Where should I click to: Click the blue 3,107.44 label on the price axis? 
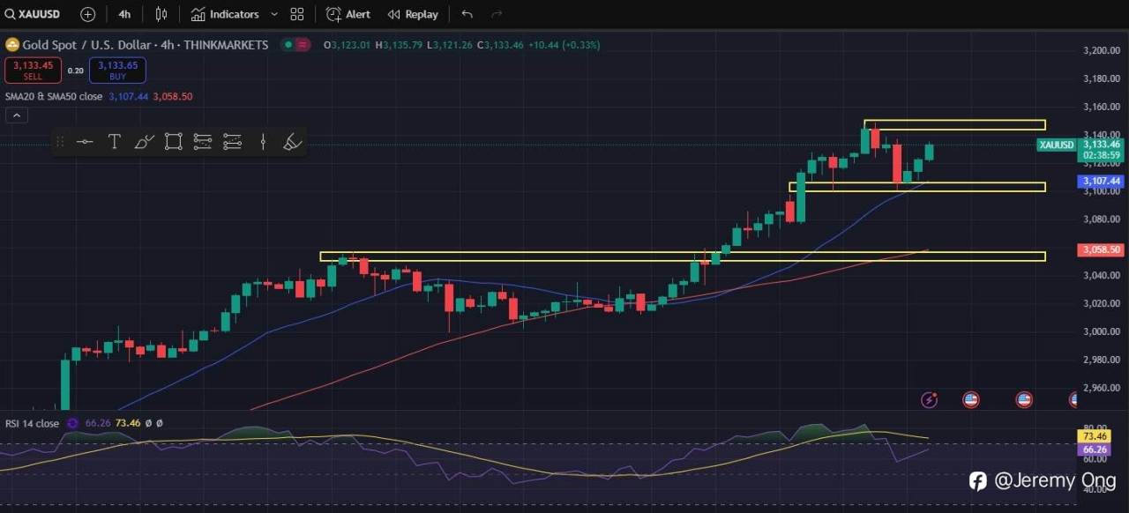(x=1102, y=181)
